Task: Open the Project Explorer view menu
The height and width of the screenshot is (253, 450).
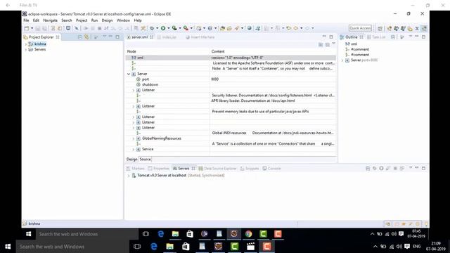Action: 105,37
